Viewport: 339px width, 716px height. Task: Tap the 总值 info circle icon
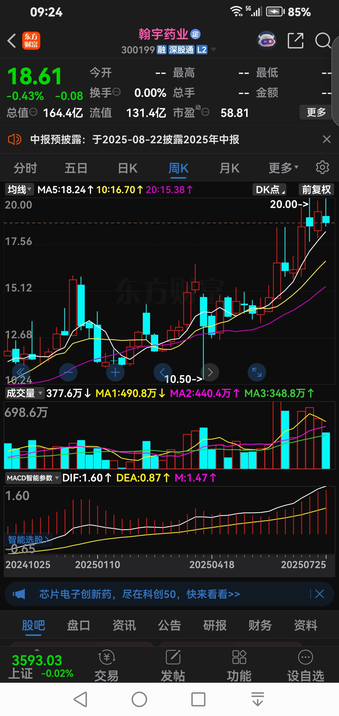pyautogui.click(x=33, y=112)
